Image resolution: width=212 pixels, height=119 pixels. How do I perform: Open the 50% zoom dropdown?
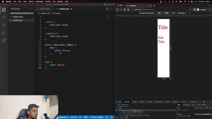[174, 13]
